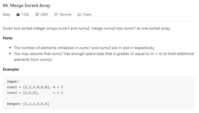199x113 pixels.
Task: Click the first bullet about initialized elements
Action: point(84,48)
